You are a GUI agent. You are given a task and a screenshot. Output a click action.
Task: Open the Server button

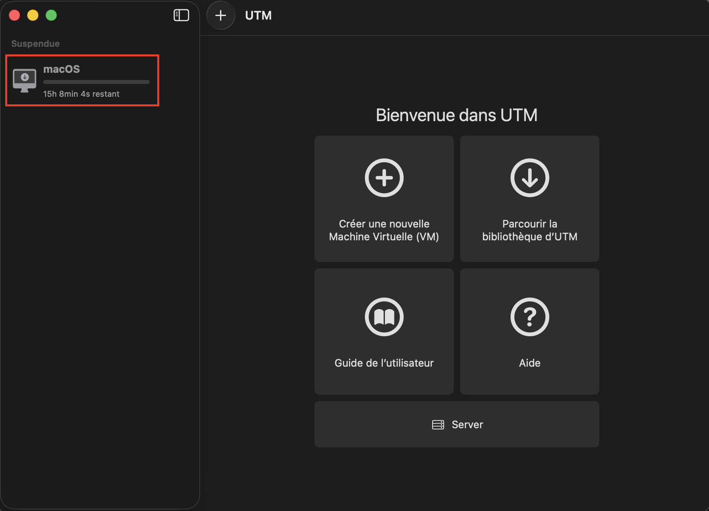[x=457, y=424]
